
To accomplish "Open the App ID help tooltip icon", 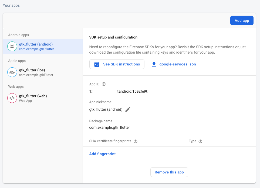I will point(104,84).
